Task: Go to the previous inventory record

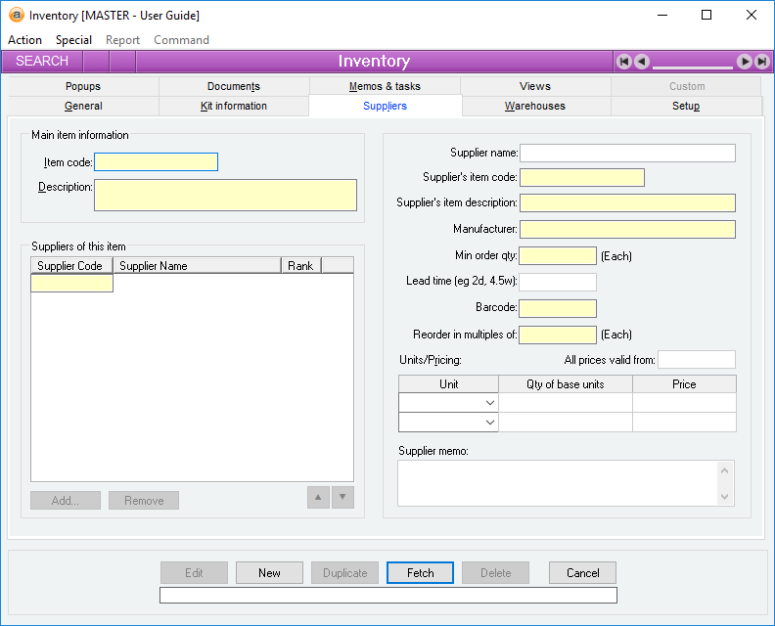Action: (641, 62)
